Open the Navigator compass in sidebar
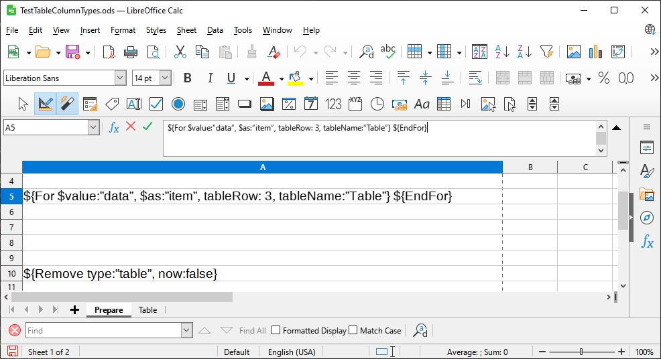This screenshot has height=359, width=661. (x=647, y=218)
